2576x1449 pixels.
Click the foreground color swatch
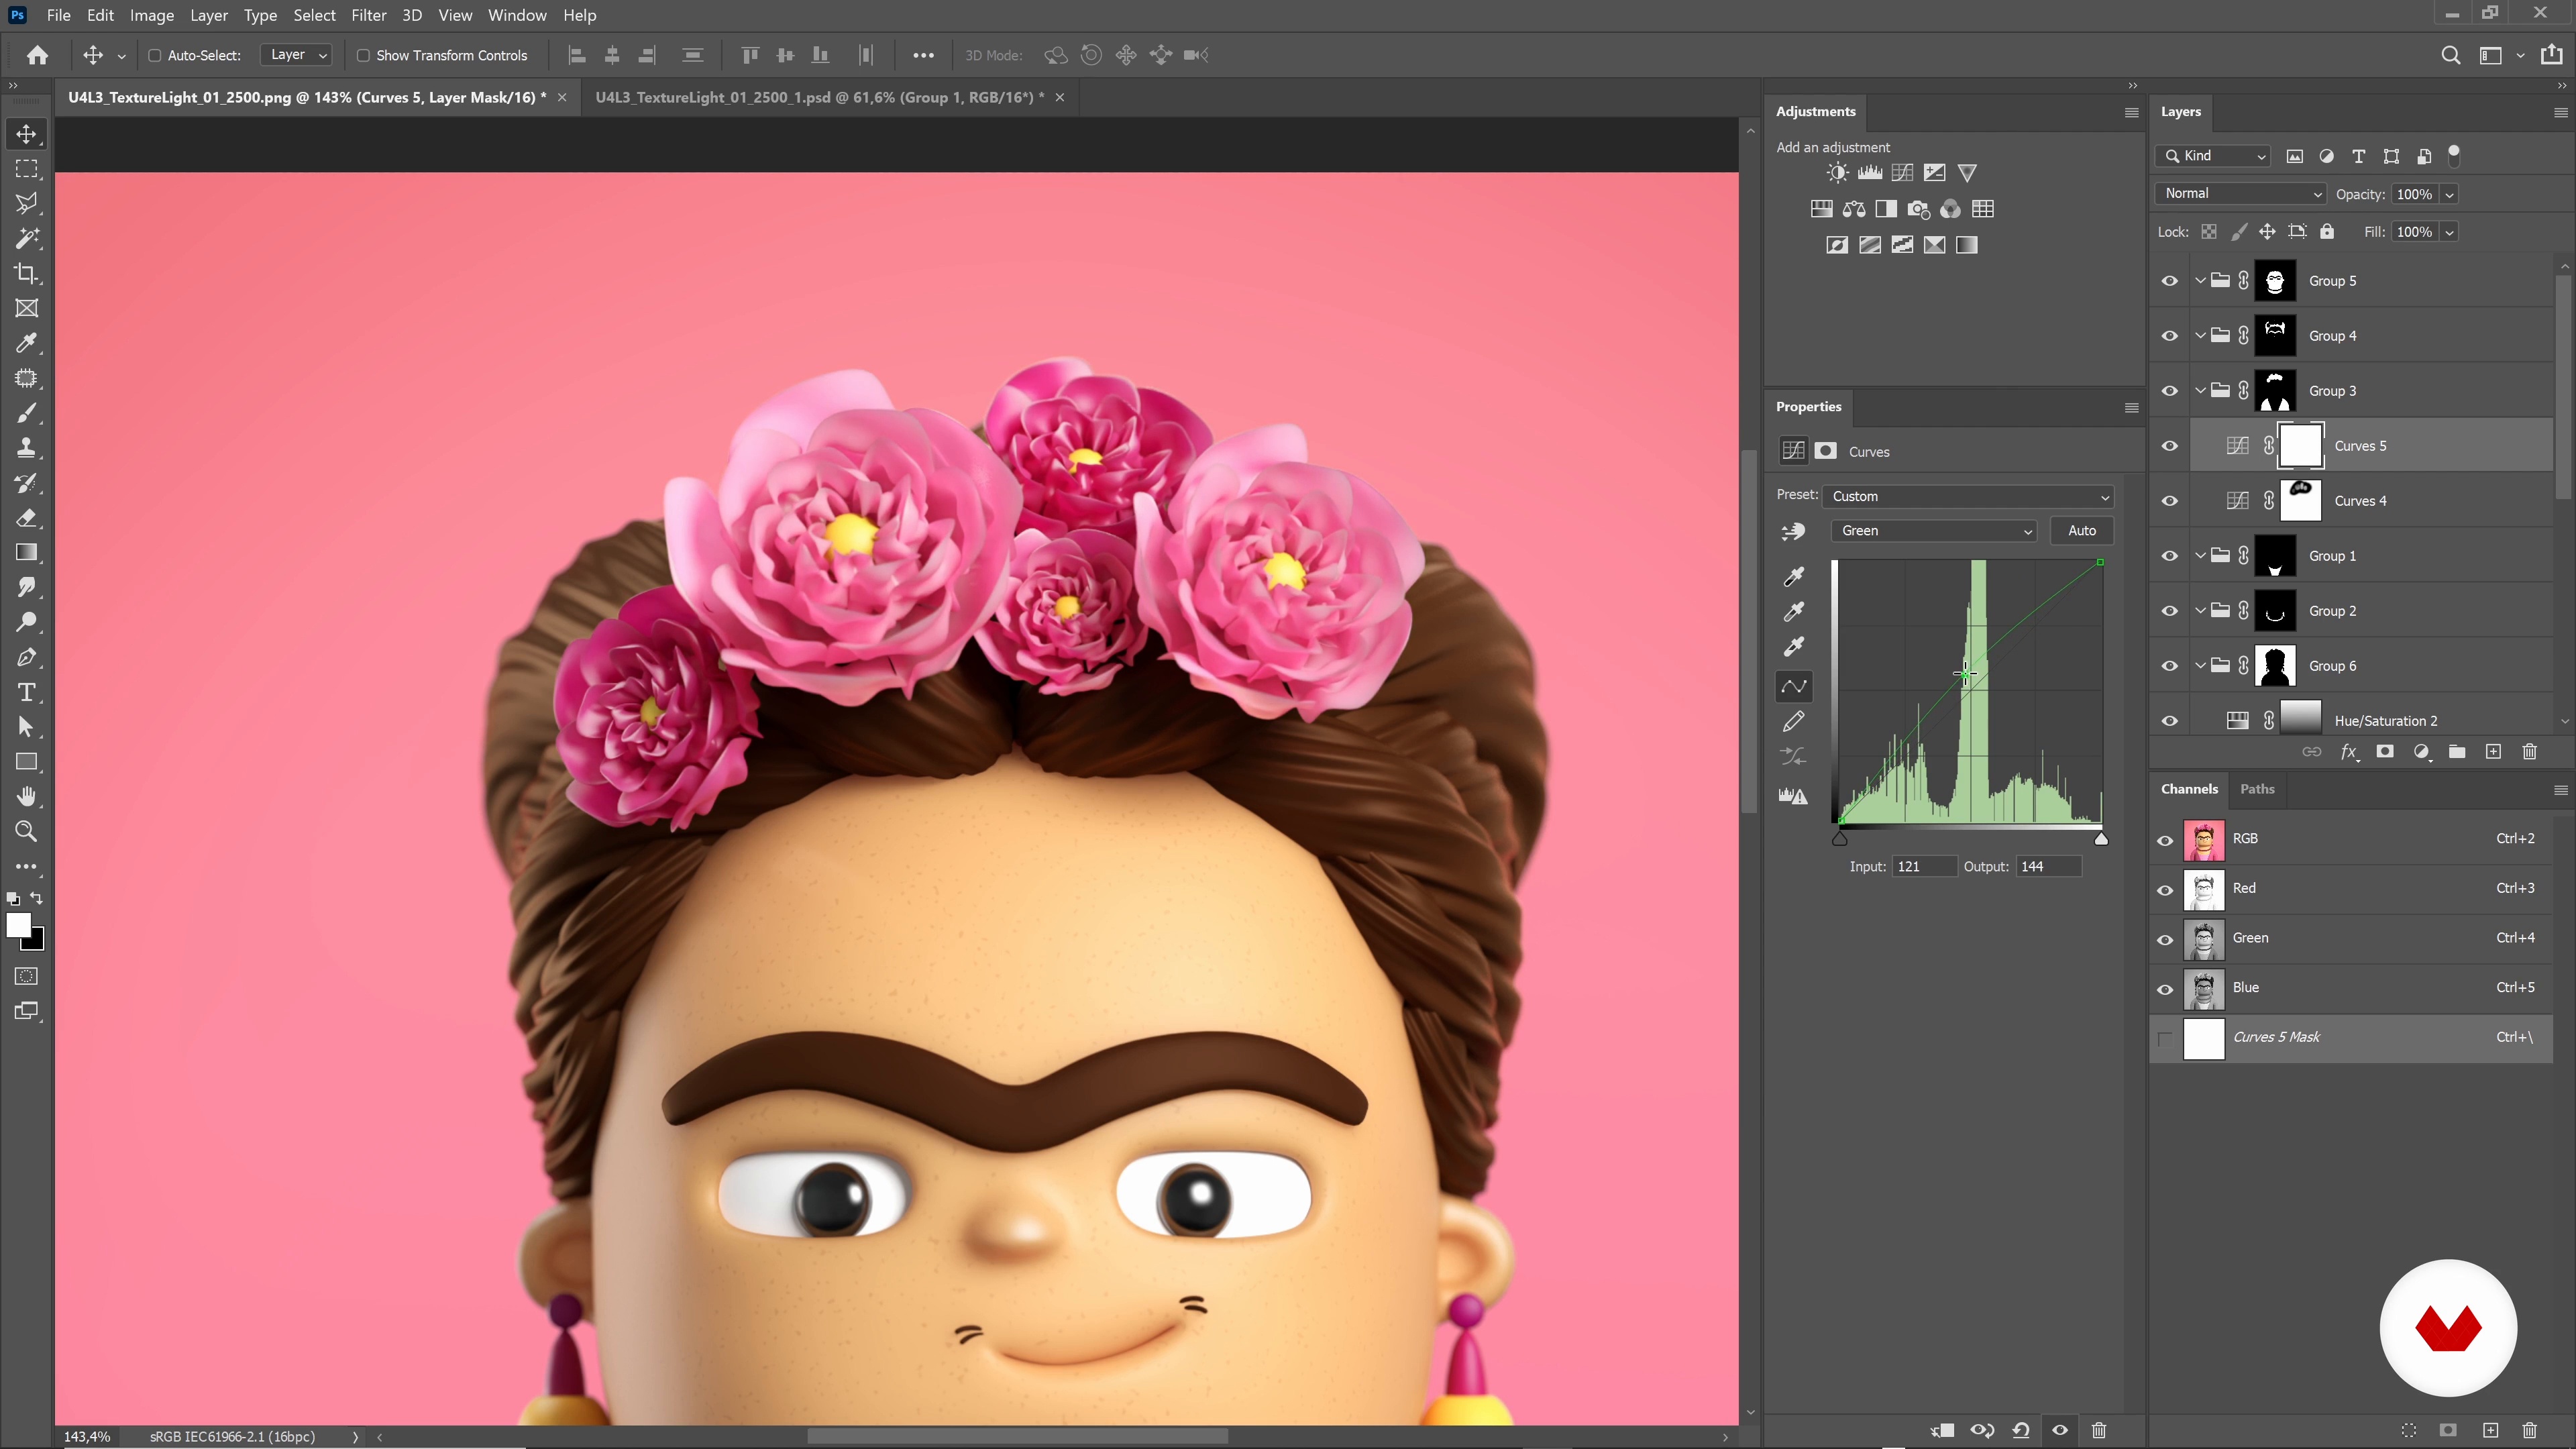[x=18, y=926]
